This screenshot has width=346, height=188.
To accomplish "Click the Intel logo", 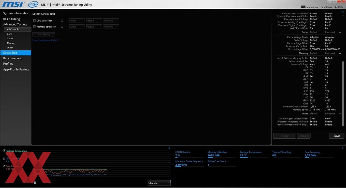I will coord(33,4).
